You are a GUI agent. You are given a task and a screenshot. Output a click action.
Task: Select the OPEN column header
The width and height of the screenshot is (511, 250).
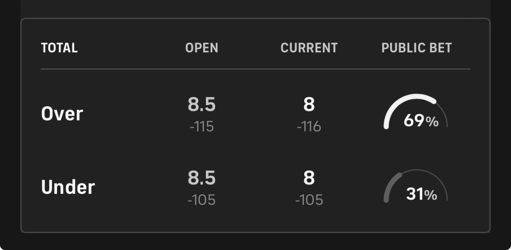click(202, 48)
